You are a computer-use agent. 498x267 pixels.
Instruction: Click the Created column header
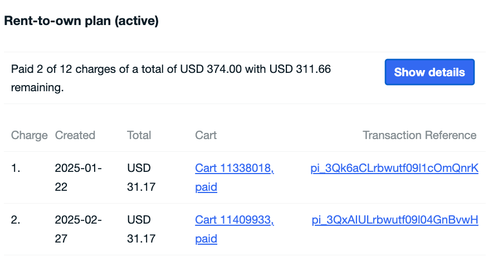point(75,135)
